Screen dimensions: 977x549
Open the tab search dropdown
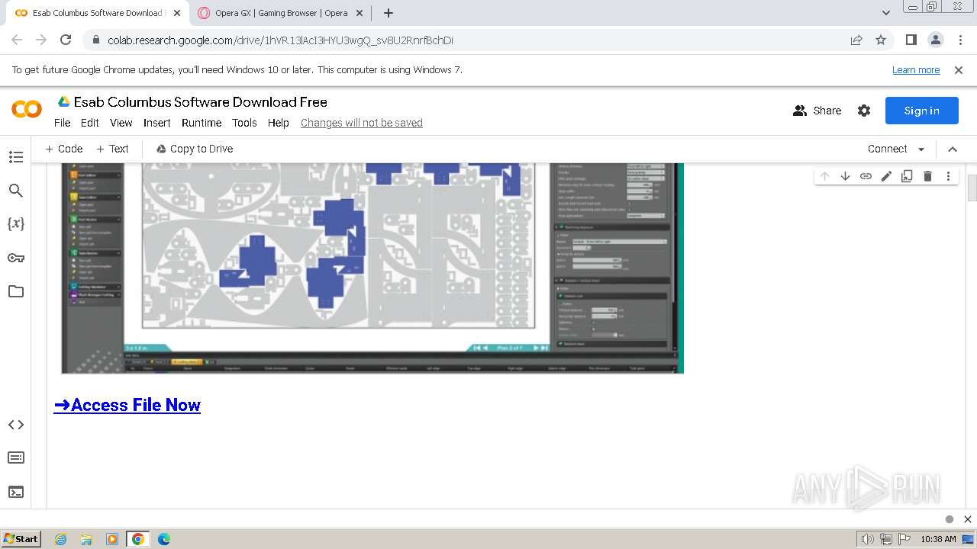point(886,13)
